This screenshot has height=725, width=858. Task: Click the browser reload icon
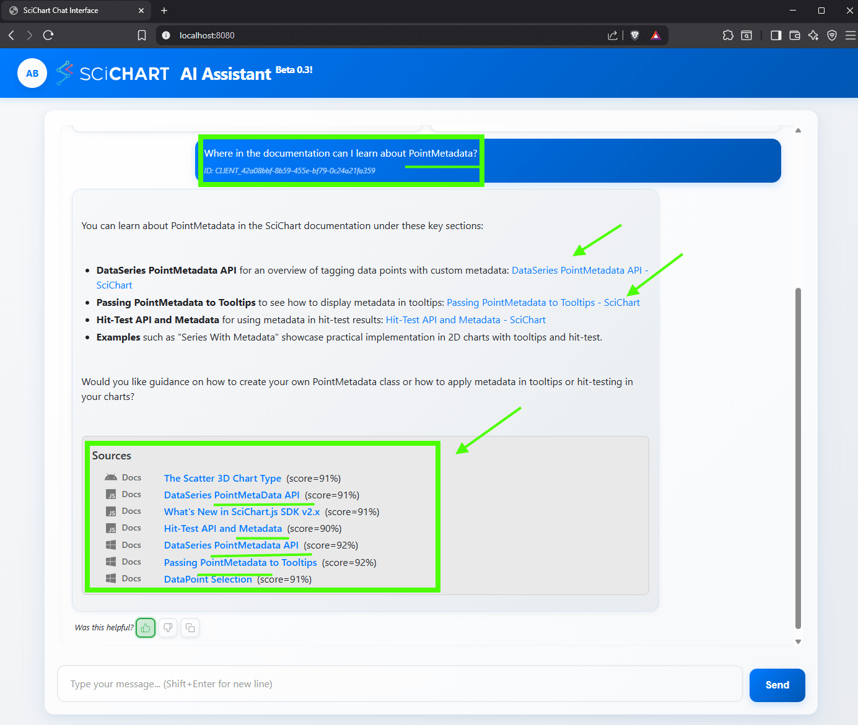48,35
